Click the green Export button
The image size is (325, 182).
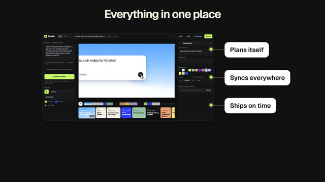[x=208, y=36]
